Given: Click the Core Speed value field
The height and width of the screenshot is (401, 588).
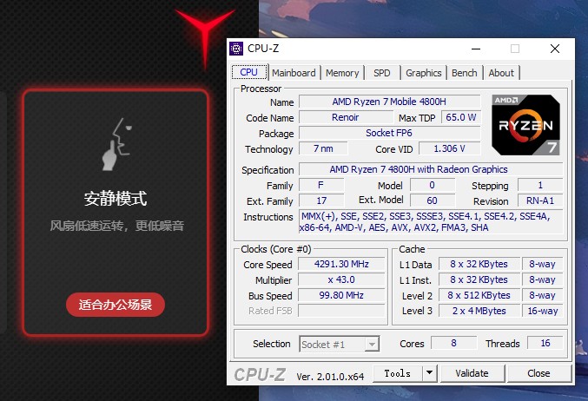Looking at the screenshot, I should tap(341, 265).
